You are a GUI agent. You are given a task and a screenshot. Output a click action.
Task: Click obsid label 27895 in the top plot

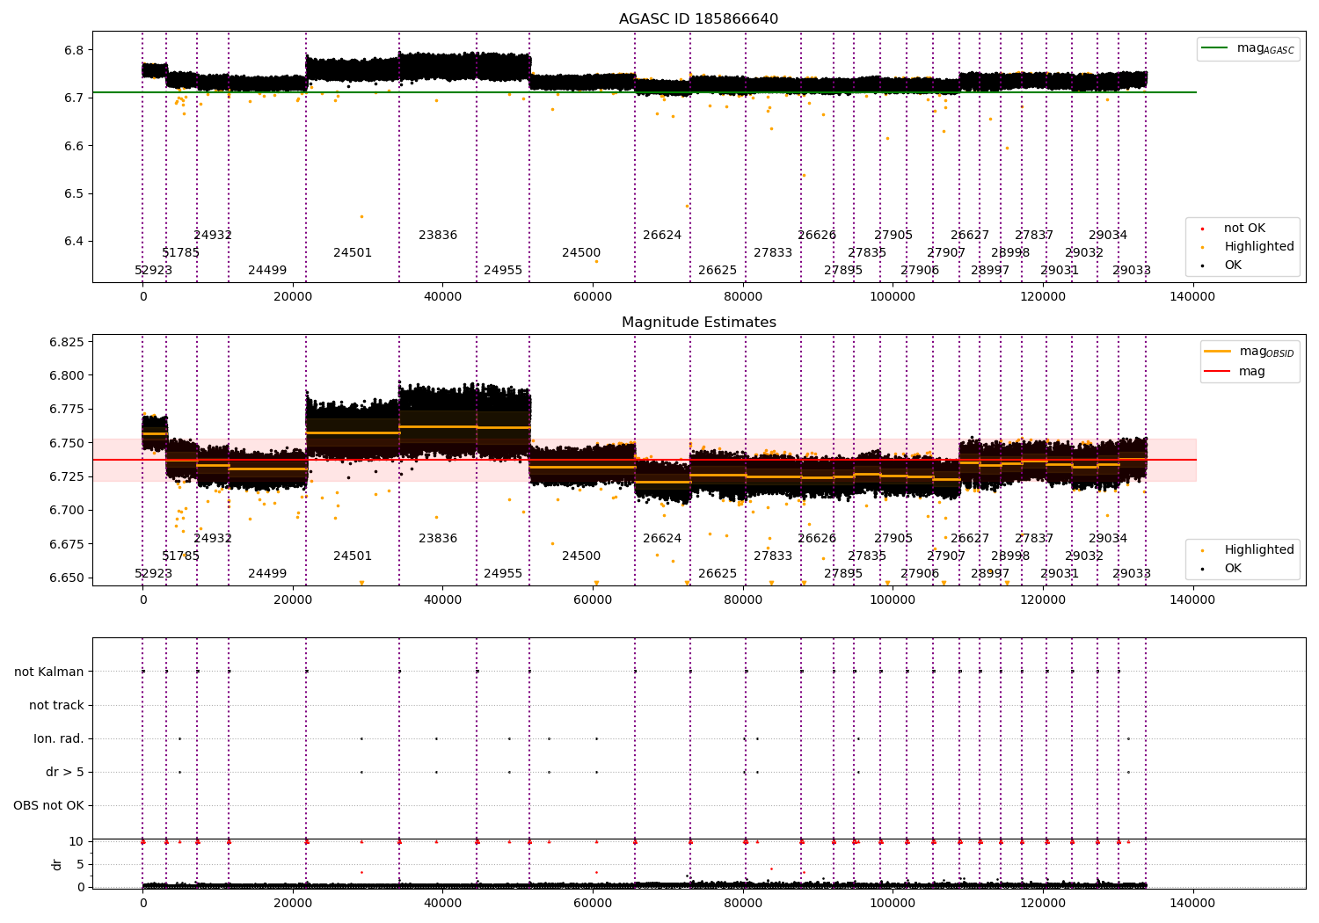click(843, 271)
